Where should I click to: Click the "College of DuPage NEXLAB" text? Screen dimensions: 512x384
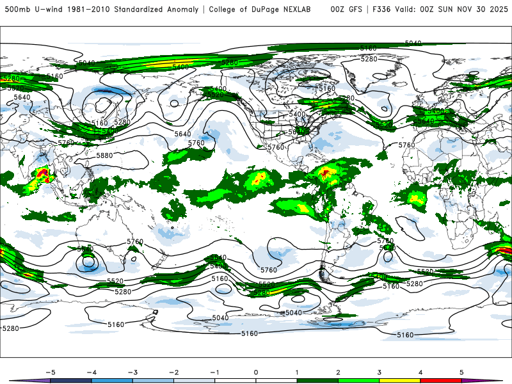260,9
